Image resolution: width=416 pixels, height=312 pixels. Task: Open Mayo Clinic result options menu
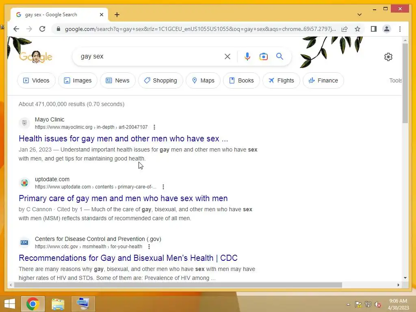(x=154, y=127)
